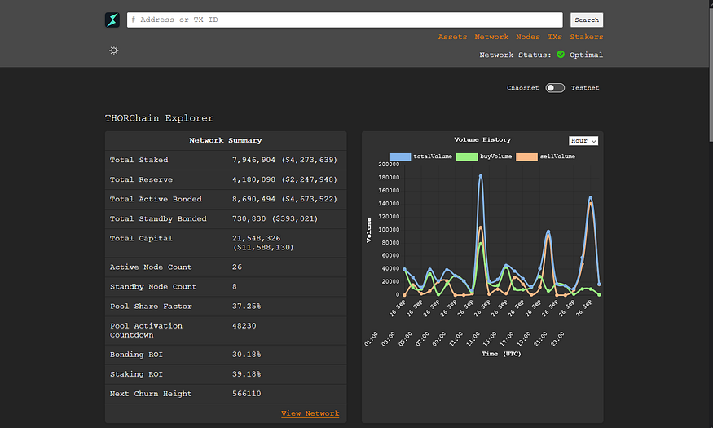Toggle totalVolume blue legend swatch
This screenshot has height=428, width=713.
coord(400,157)
